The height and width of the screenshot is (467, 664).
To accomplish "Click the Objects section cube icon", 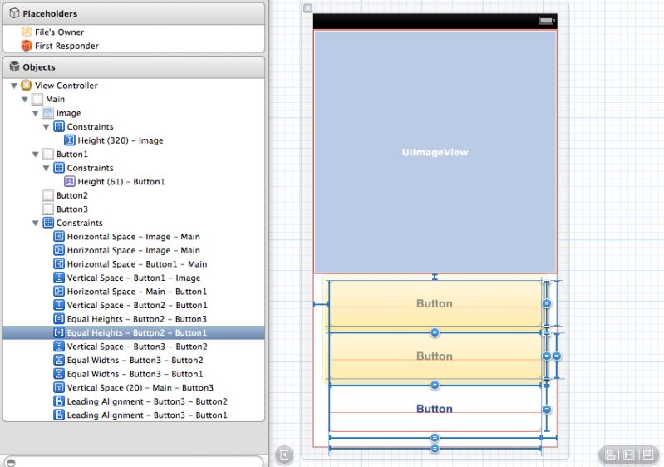I will coord(14,66).
